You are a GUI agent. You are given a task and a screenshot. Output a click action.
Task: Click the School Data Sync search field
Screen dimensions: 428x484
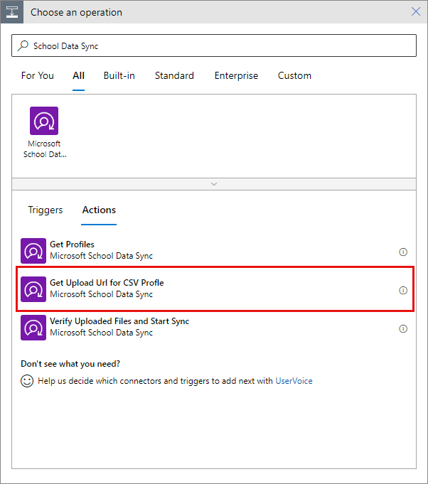coord(214,45)
